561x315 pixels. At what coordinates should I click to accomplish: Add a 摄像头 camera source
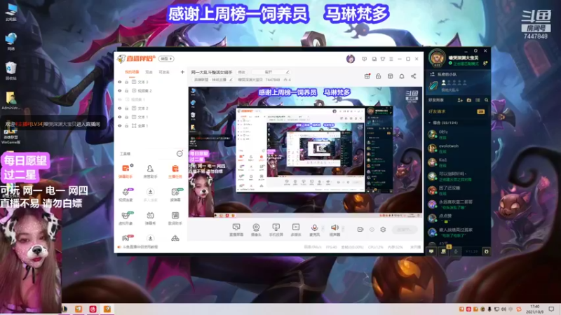pyautogui.click(x=256, y=230)
